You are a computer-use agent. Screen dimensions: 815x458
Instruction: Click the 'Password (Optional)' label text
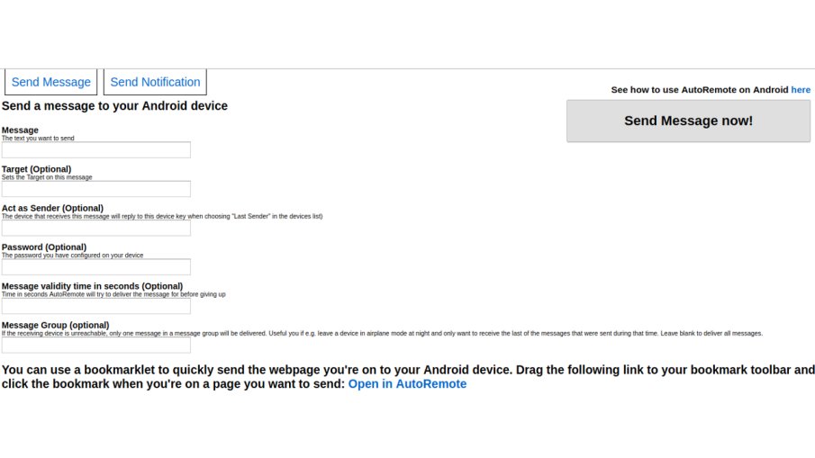click(x=44, y=247)
